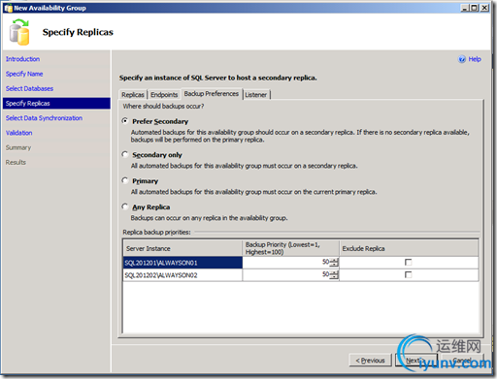Click priority value 50 for SQL201201\ALWAYSON01
Viewport: 497px width, 379px height.
[x=325, y=262]
